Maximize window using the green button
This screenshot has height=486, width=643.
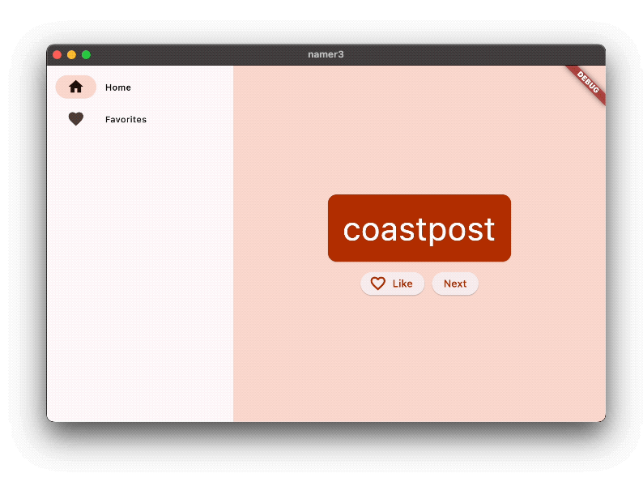(x=86, y=55)
